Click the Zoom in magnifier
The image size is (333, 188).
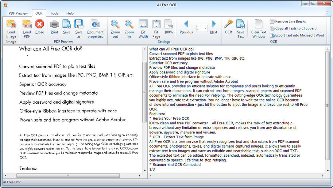129,24
